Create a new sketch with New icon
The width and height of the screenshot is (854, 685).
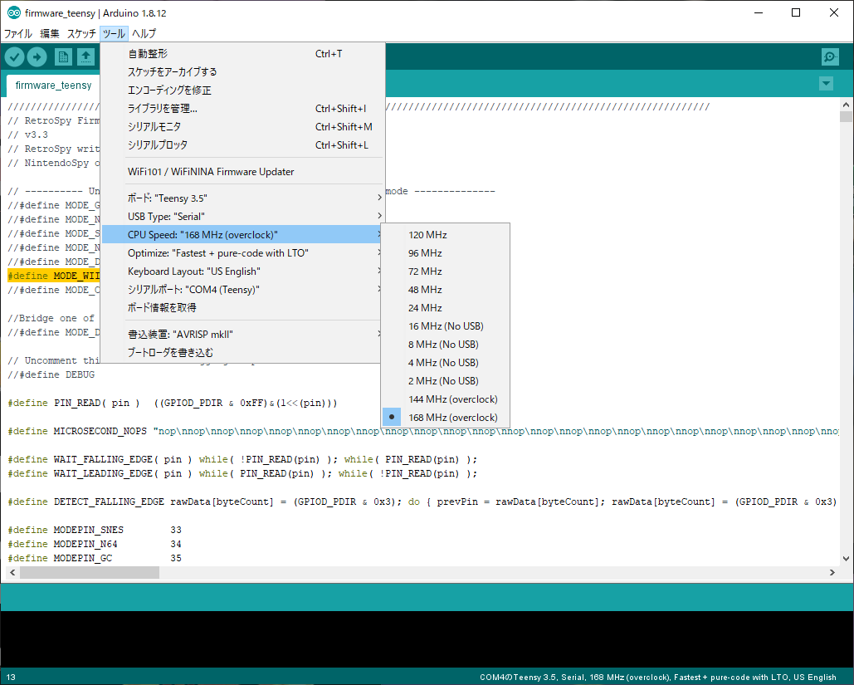(63, 56)
